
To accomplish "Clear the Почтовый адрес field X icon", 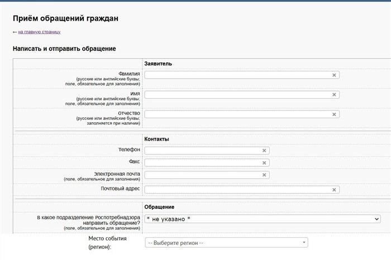I will 334,190.
